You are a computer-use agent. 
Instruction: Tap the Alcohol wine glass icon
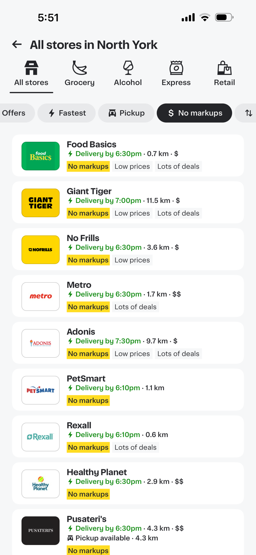(x=128, y=68)
